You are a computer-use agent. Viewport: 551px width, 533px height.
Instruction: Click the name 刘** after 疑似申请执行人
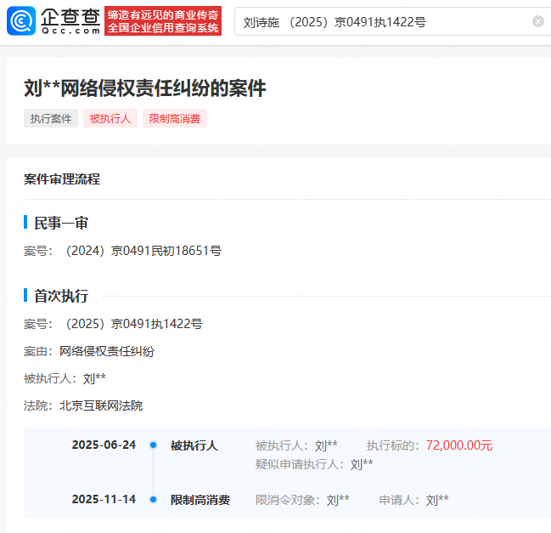(x=362, y=464)
